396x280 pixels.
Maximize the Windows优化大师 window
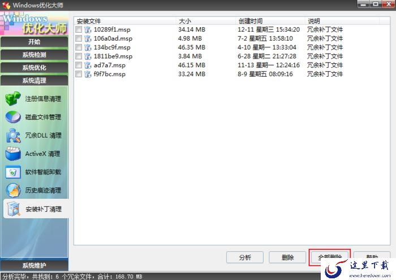point(376,4)
